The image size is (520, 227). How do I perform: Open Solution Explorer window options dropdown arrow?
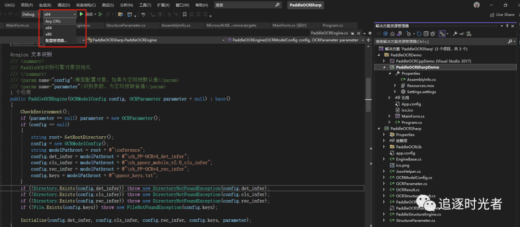point(502,26)
